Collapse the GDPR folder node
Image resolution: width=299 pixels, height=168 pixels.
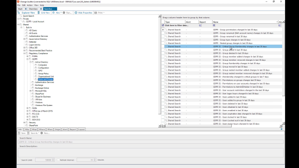(28, 59)
